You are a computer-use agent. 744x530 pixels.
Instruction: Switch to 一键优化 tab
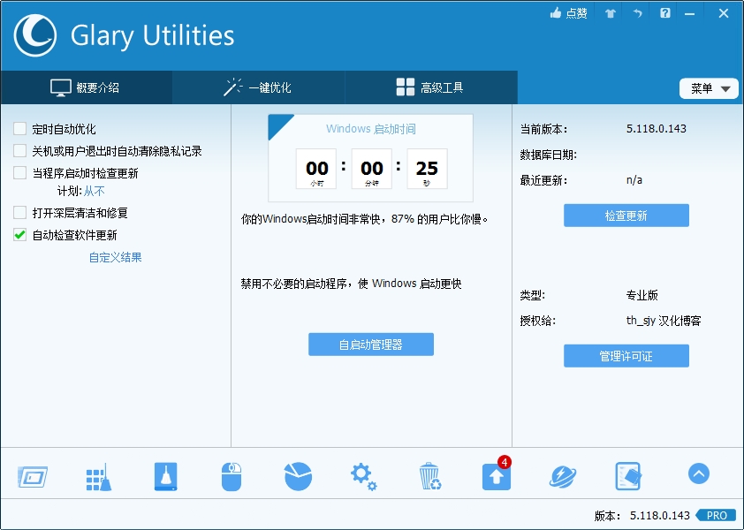tap(259, 87)
